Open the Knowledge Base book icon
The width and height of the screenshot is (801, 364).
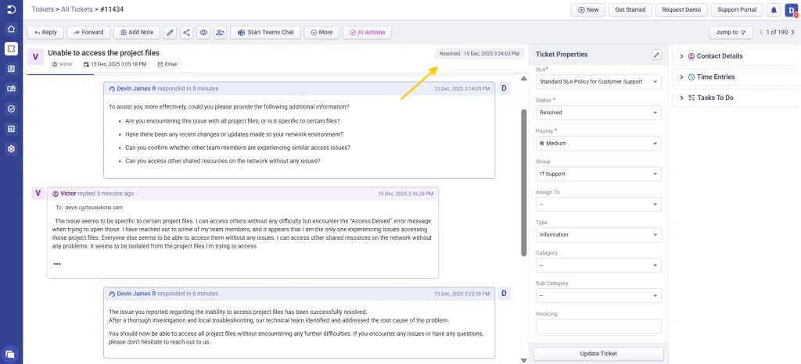tap(11, 89)
